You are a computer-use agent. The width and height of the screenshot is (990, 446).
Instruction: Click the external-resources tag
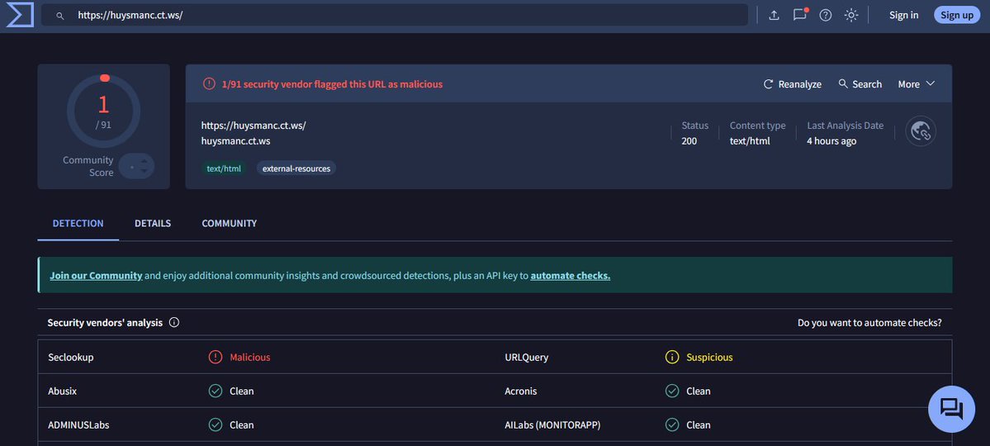pos(296,168)
